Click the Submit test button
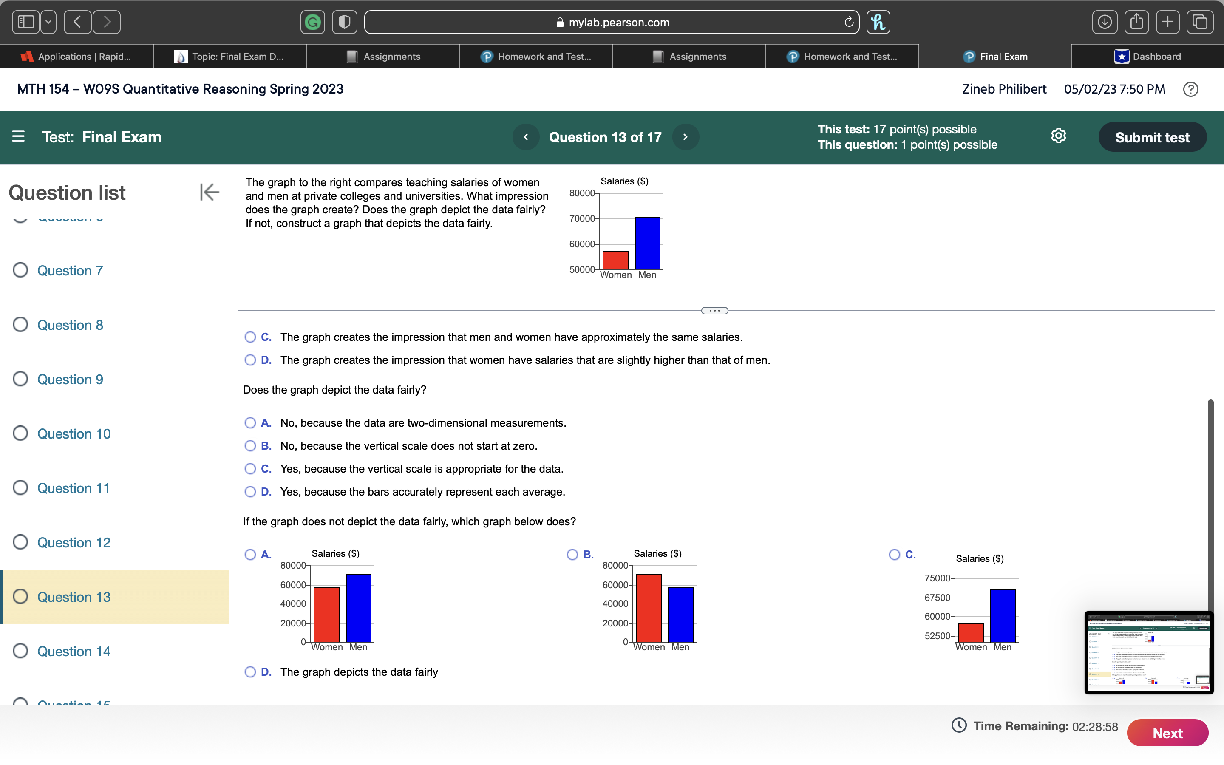 [1152, 136]
